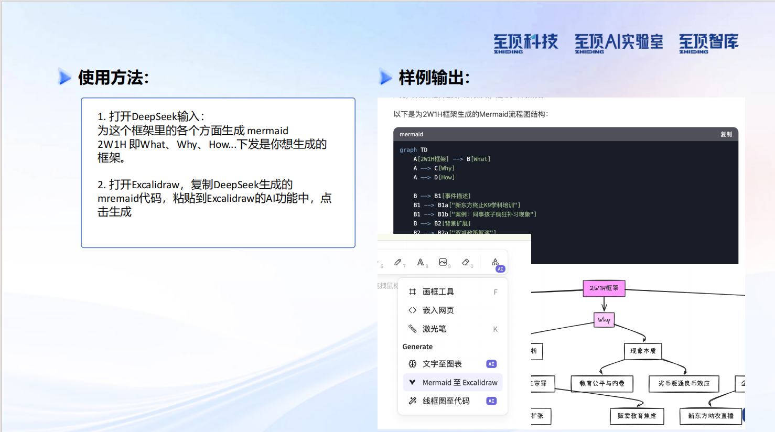Click the K shortcut hint beside 激光笔
Image resolution: width=775 pixels, height=432 pixels.
click(496, 329)
